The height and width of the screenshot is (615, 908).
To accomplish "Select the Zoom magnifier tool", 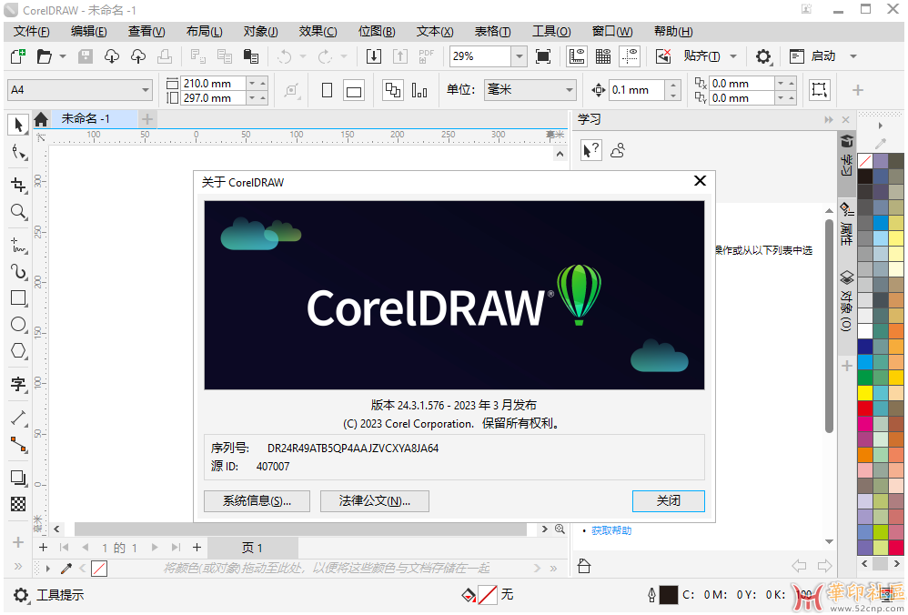I will pyautogui.click(x=18, y=211).
